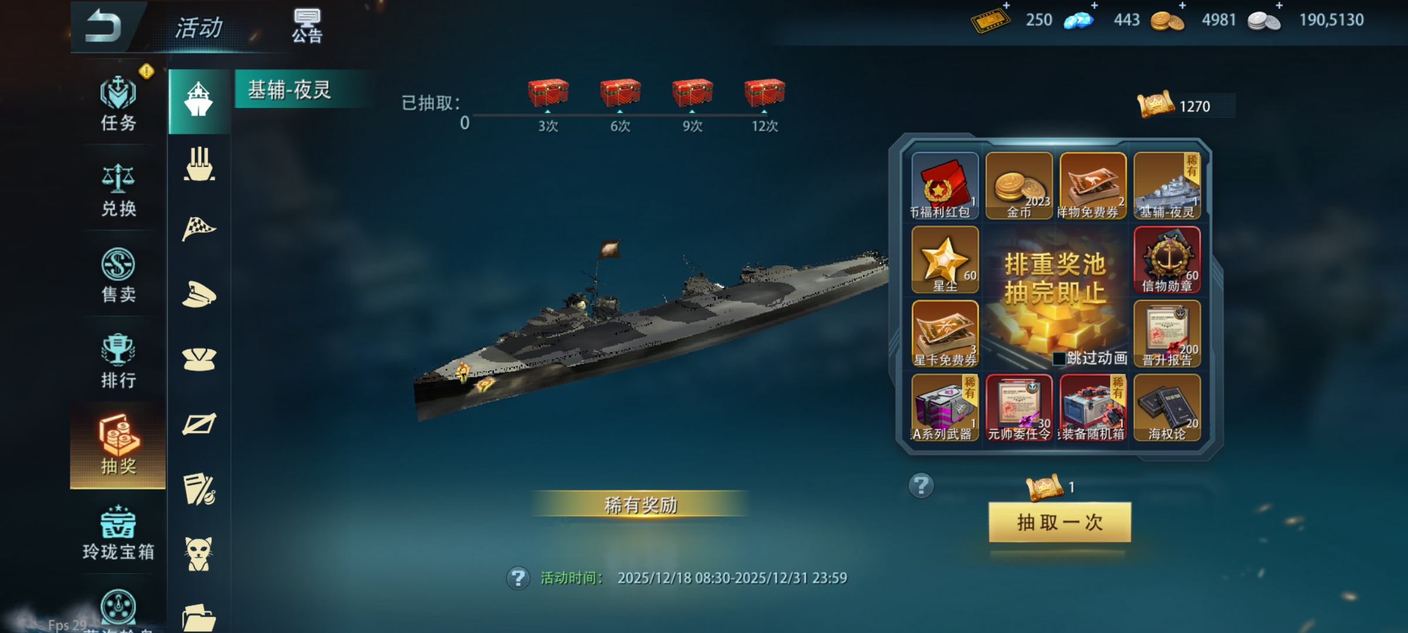Click the 抽取一次 draw once button
The height and width of the screenshot is (633, 1408).
click(1060, 522)
